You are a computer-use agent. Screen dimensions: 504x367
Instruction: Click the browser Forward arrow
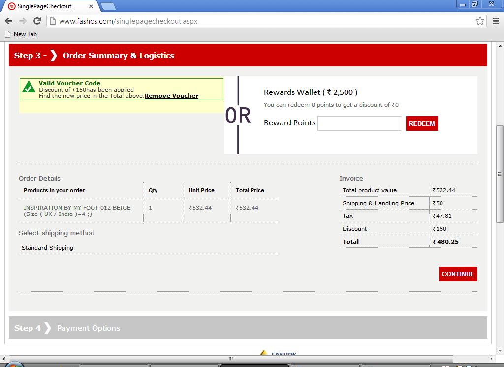tap(23, 21)
